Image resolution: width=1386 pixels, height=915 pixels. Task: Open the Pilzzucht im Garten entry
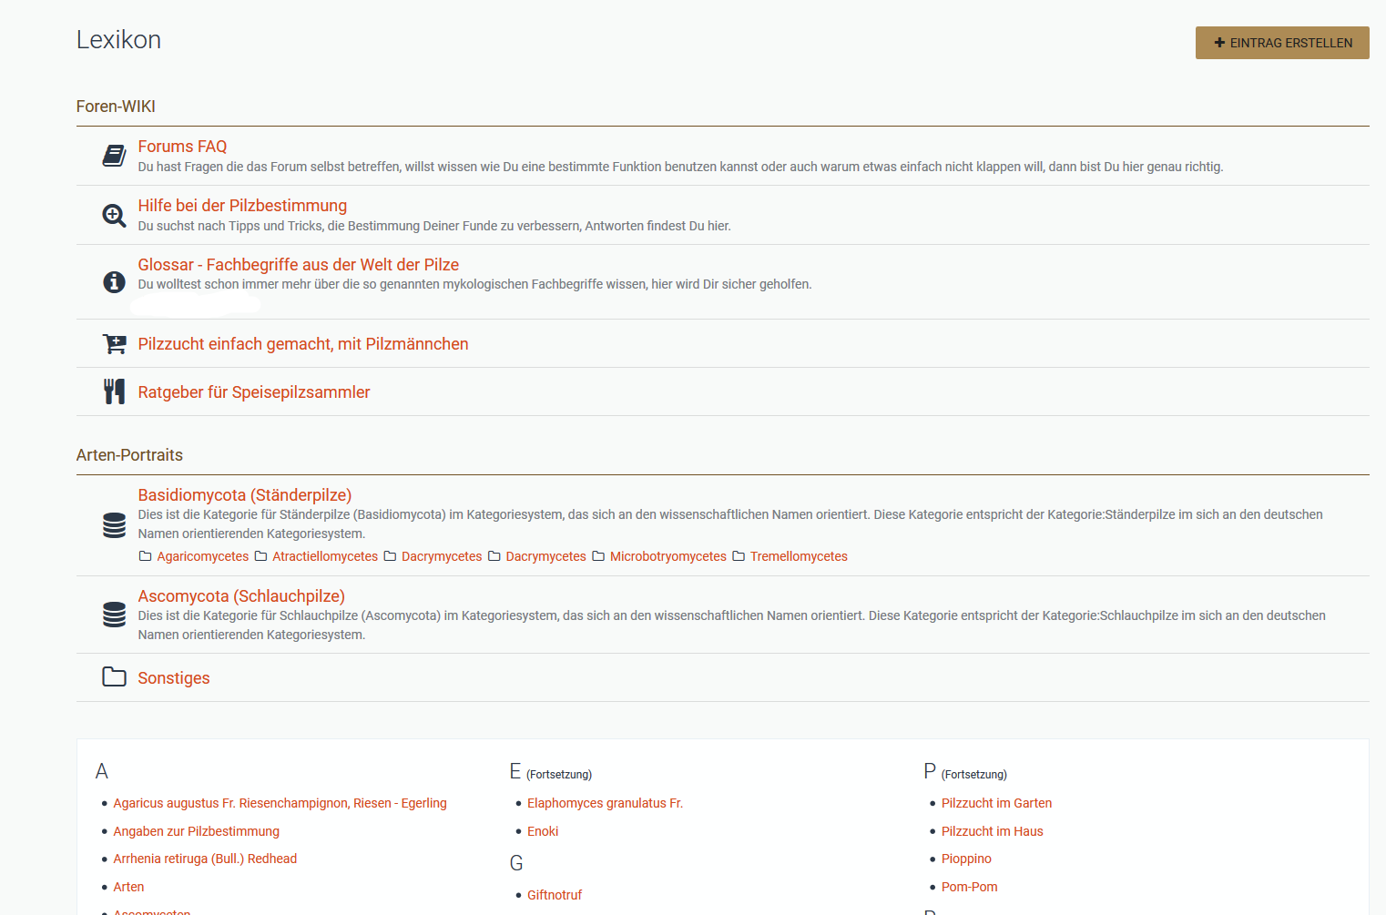[x=996, y=803]
